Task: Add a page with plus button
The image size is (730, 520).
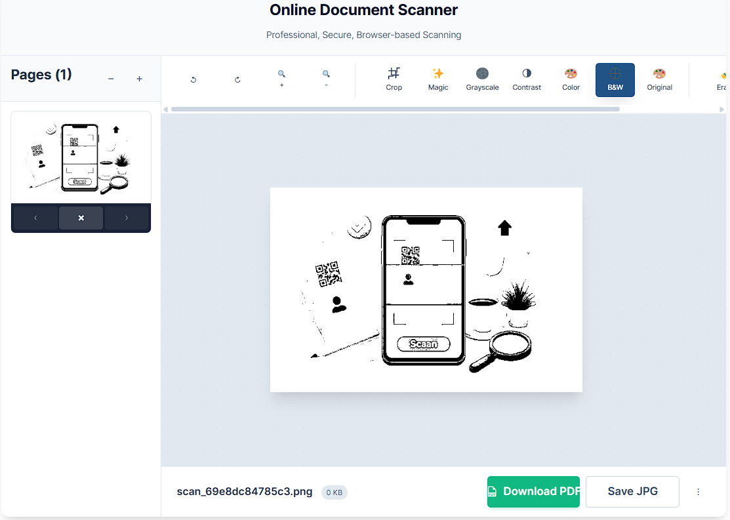Action: 139,79
